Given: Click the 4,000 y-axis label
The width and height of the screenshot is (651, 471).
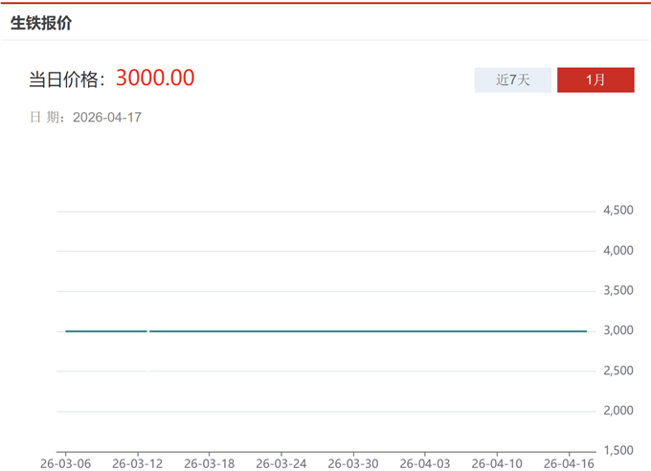Looking at the screenshot, I should [x=617, y=251].
